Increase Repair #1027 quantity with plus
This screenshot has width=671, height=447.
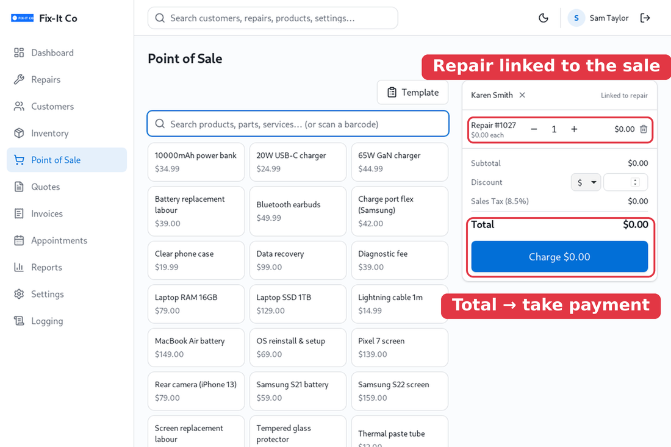pyautogui.click(x=574, y=129)
